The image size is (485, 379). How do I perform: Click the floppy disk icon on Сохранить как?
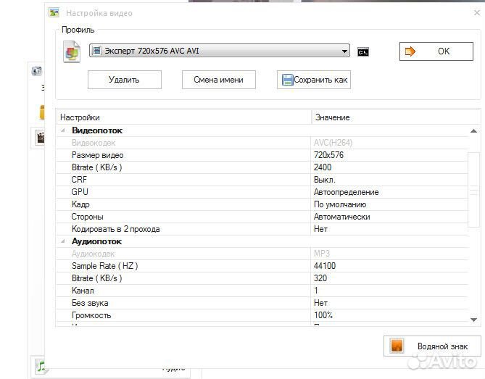point(287,80)
